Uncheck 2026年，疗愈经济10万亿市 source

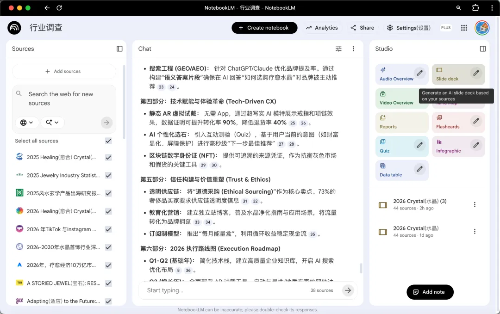[108, 265]
